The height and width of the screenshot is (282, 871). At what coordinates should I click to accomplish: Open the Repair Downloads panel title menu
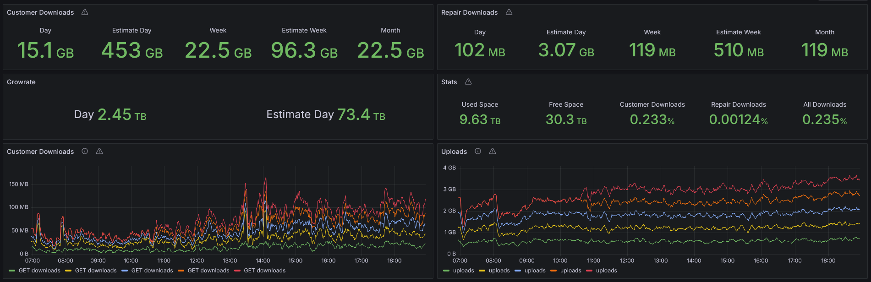click(x=469, y=12)
